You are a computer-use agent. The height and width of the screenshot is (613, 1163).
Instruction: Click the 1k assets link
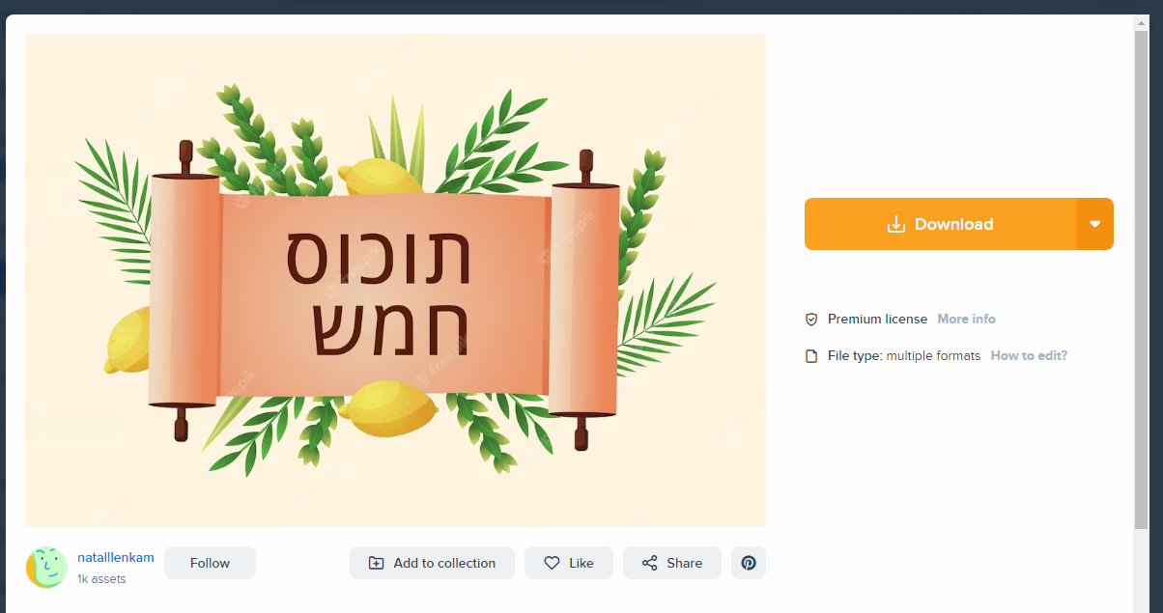(x=100, y=578)
